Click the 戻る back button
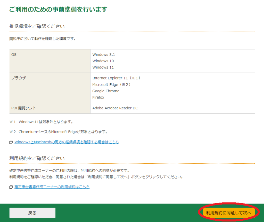The width and height of the screenshot is (264, 222). point(32,213)
